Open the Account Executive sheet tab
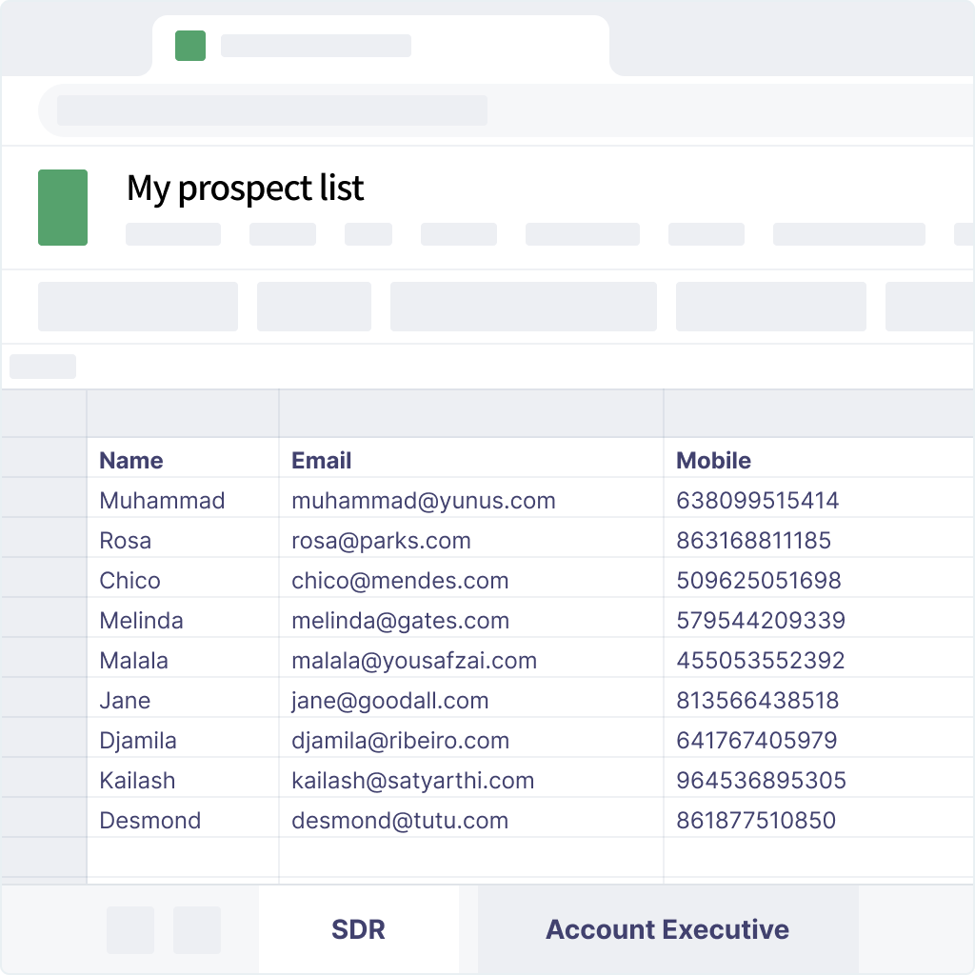The height and width of the screenshot is (975, 975). coord(667,929)
